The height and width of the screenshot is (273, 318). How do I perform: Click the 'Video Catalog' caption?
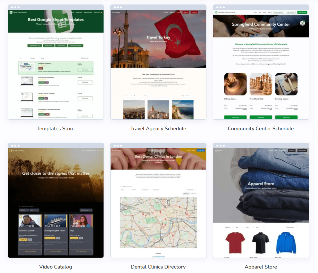55,267
